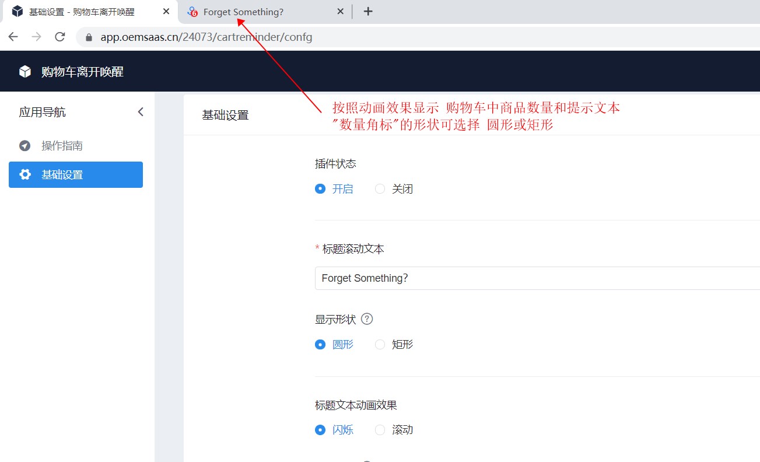Open 操作指南 in sidebar
This screenshot has height=462, width=760.
pos(76,146)
